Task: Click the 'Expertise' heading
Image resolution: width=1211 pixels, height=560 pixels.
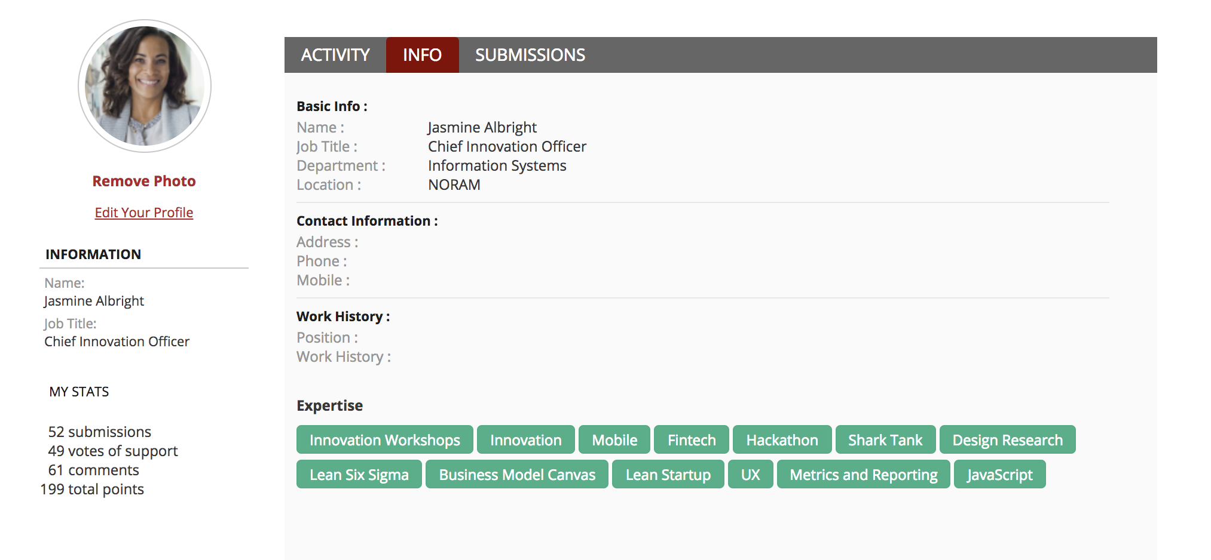Action: click(x=330, y=405)
